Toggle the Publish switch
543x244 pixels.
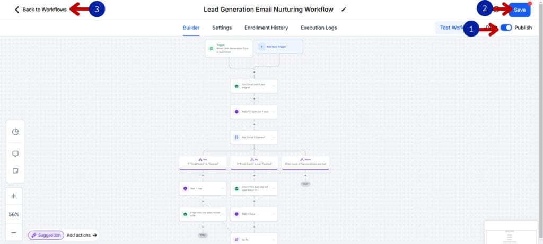(x=506, y=28)
